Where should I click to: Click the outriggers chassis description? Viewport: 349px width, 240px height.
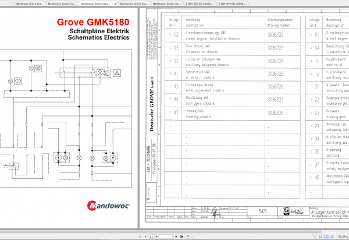coord(200,104)
